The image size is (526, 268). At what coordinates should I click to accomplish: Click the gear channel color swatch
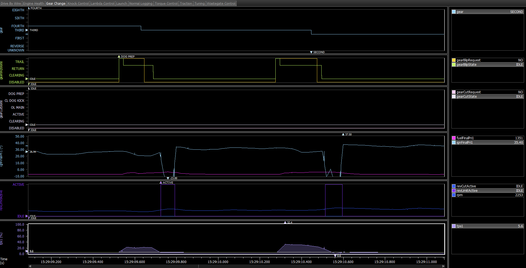click(454, 12)
